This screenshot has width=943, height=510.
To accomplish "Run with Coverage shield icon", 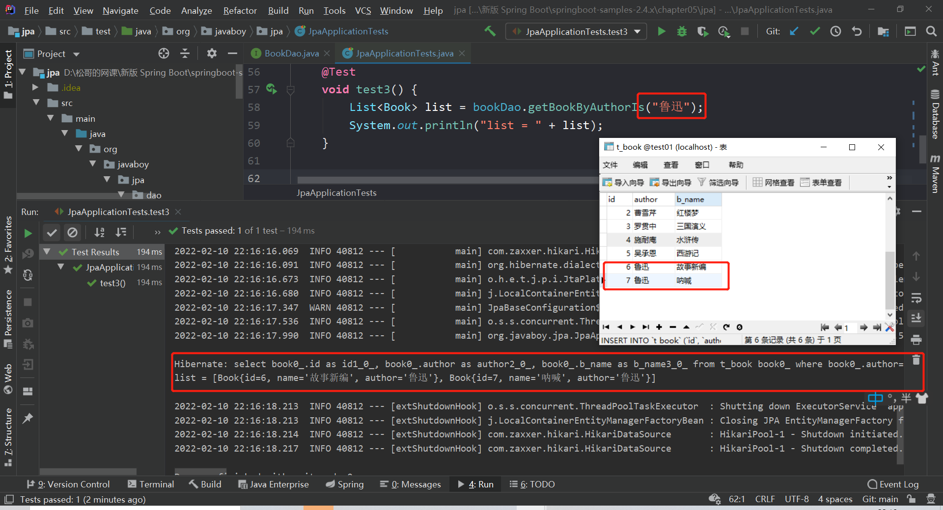I will pyautogui.click(x=703, y=31).
